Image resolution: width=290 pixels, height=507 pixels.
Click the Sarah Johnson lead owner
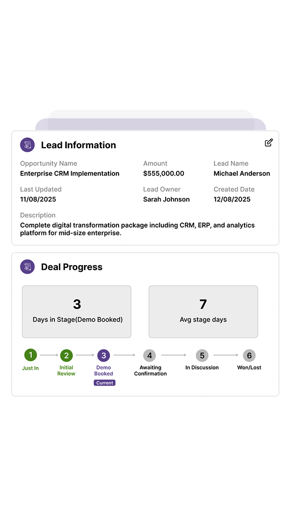tap(166, 199)
